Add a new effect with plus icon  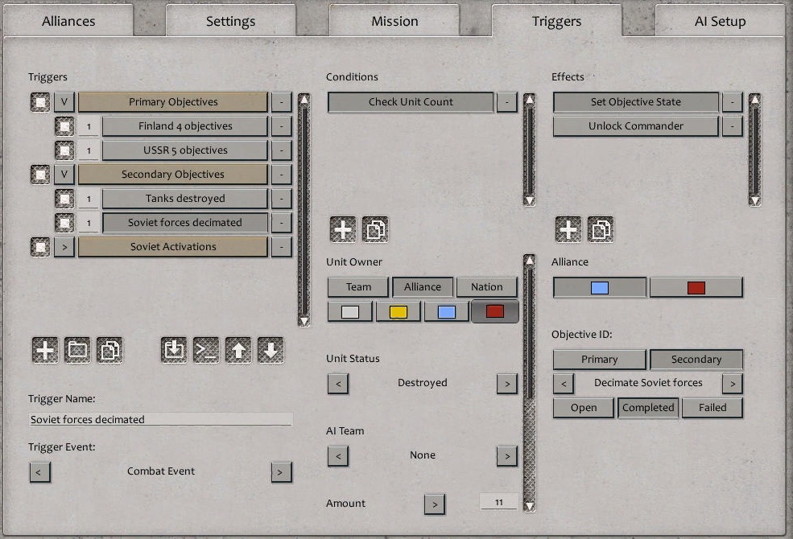coord(568,229)
